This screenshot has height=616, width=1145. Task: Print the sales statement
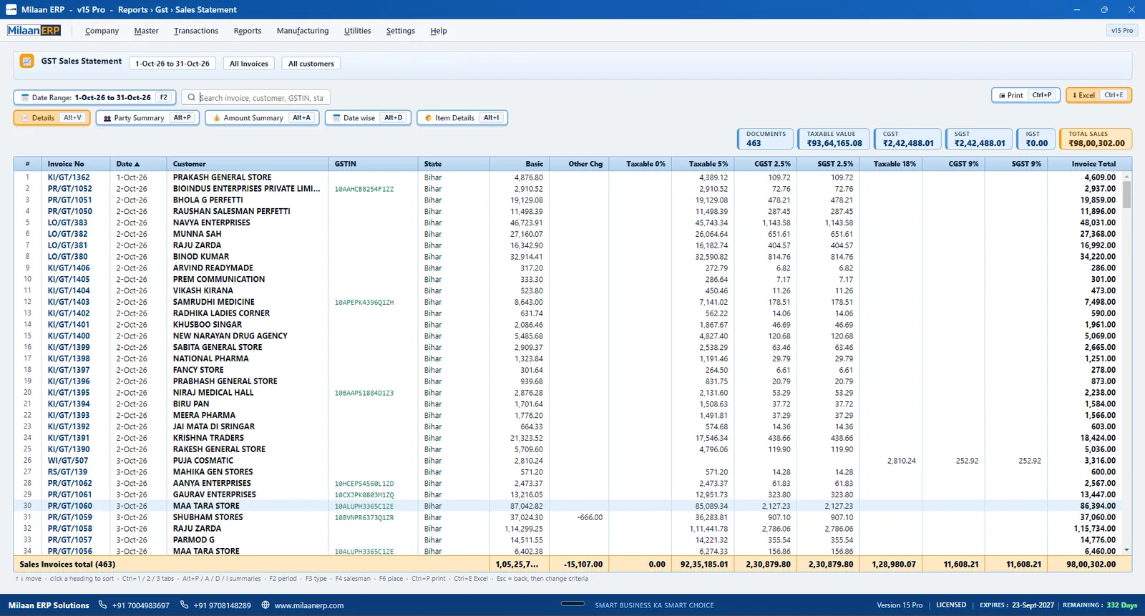point(1025,95)
